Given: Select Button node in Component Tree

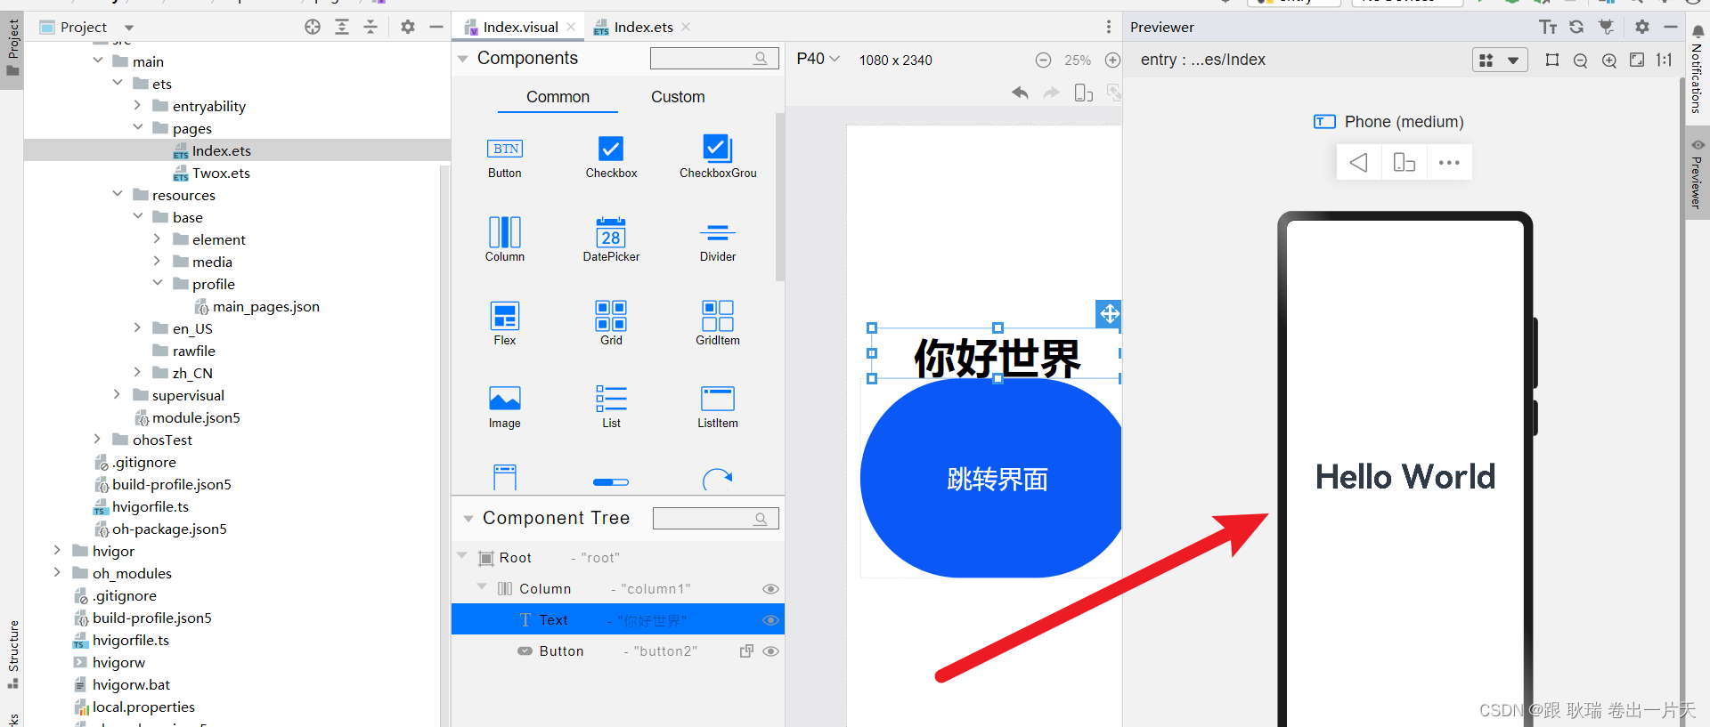Looking at the screenshot, I should click(x=561, y=651).
